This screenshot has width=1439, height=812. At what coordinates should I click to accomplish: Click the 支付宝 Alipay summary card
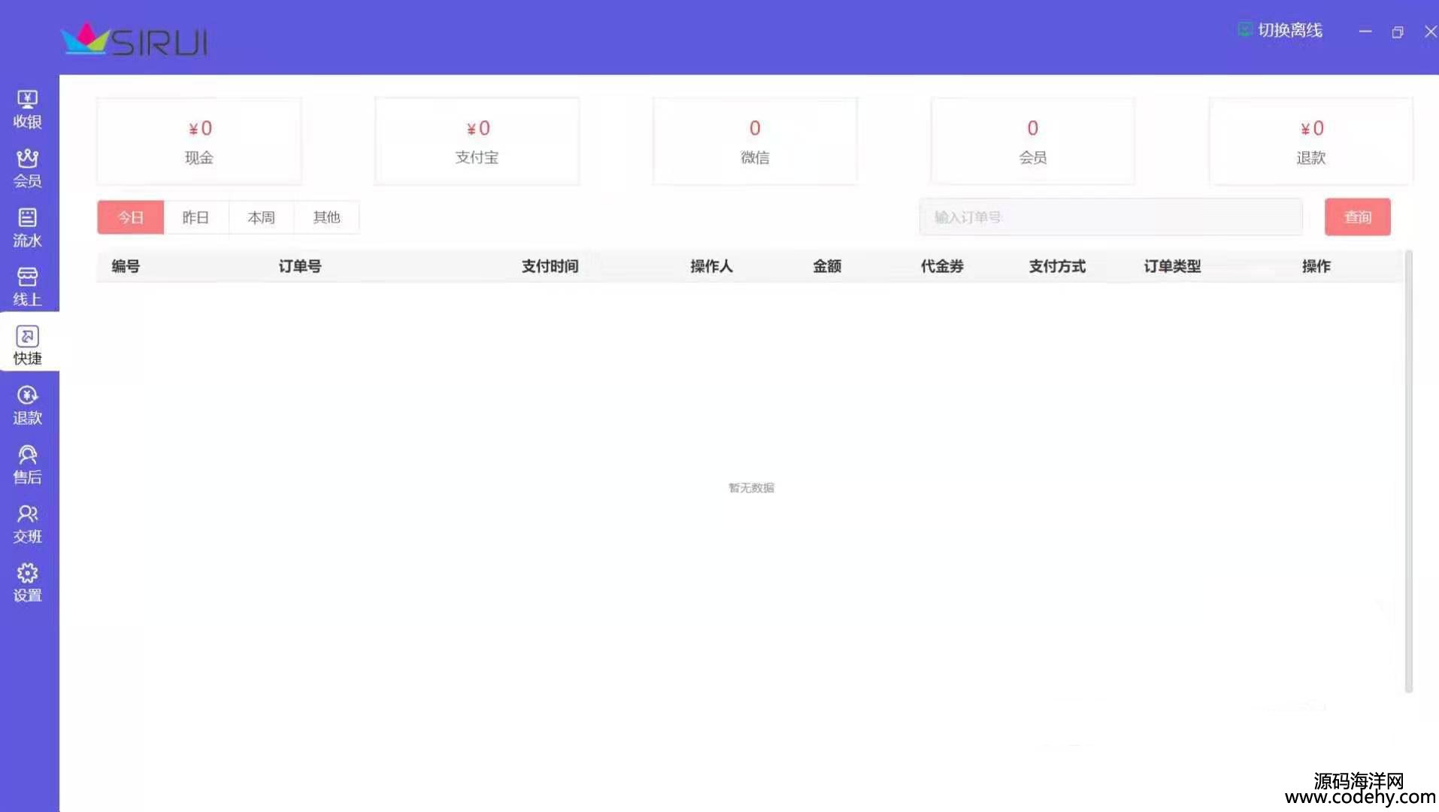(477, 141)
